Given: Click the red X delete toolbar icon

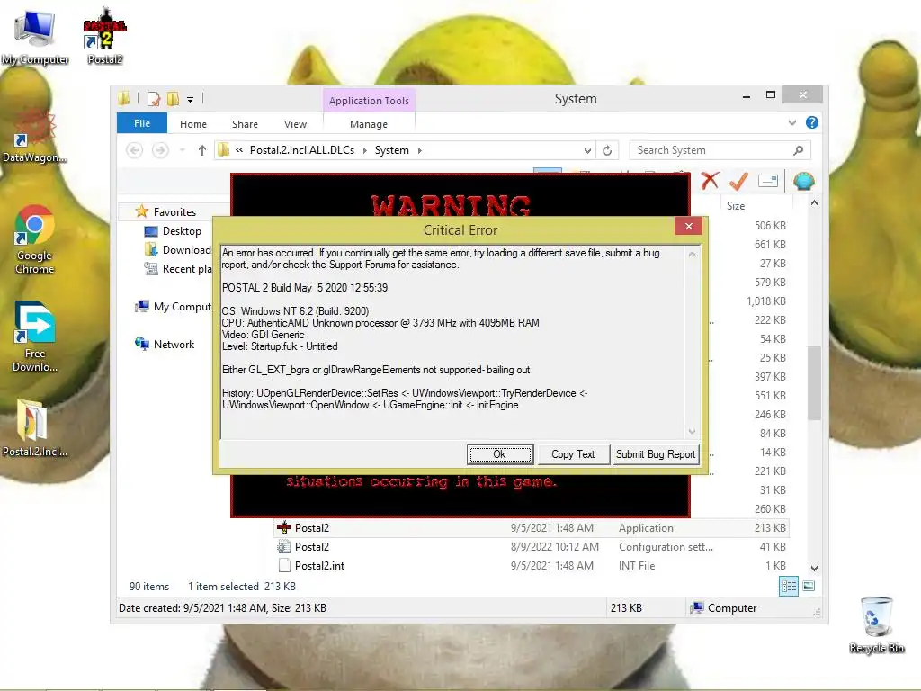Looking at the screenshot, I should (x=711, y=181).
